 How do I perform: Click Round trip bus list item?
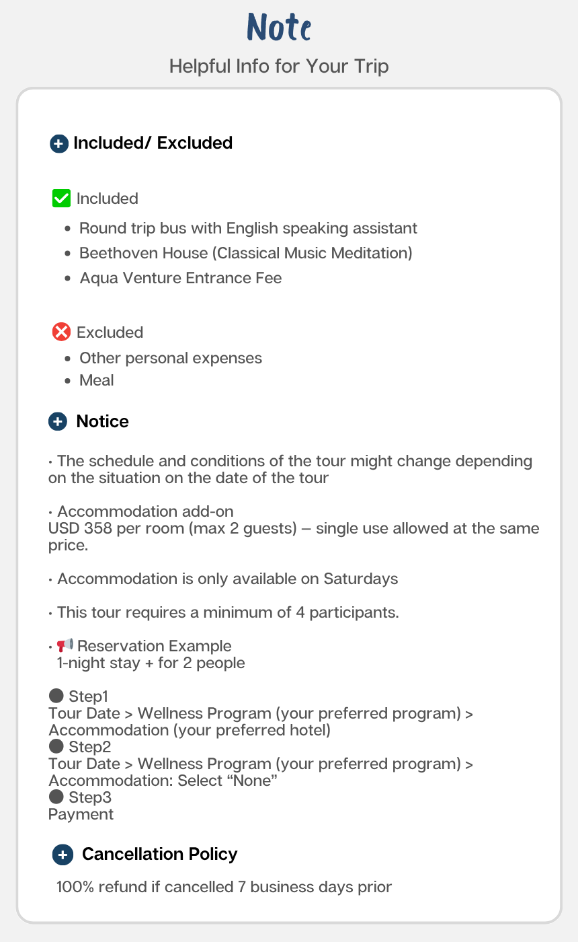pyautogui.click(x=248, y=228)
